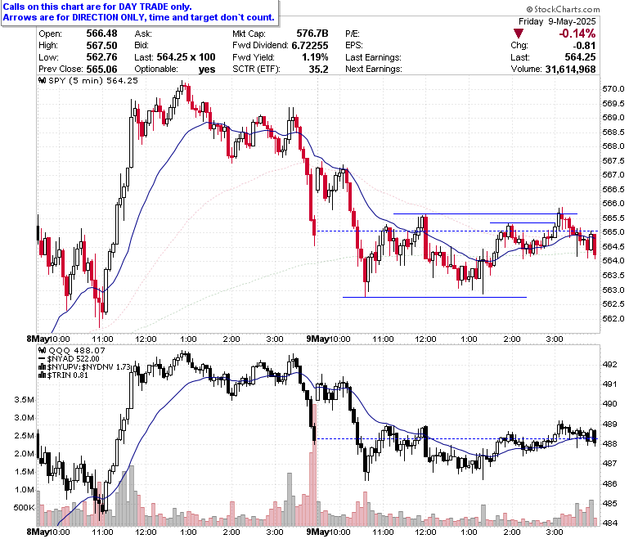Click the $NYUPV:$NYDNV bar legend icon
The width and height of the screenshot is (638, 539).
(x=43, y=366)
